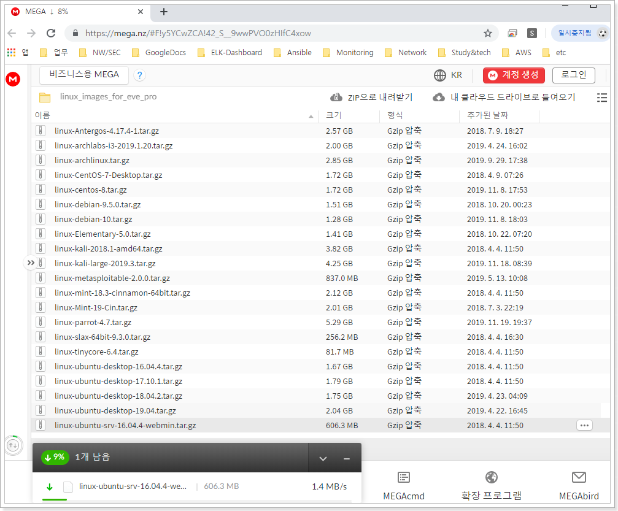Screen dimensions: 618x511
Task: Click the green download arrow in the transfer row
Action: 50,487
